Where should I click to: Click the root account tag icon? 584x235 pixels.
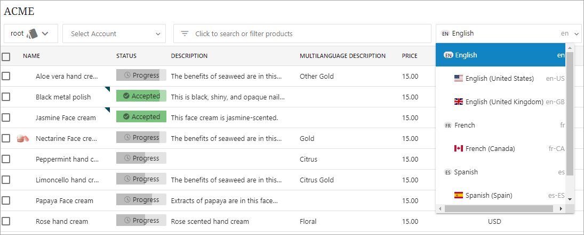32,33
